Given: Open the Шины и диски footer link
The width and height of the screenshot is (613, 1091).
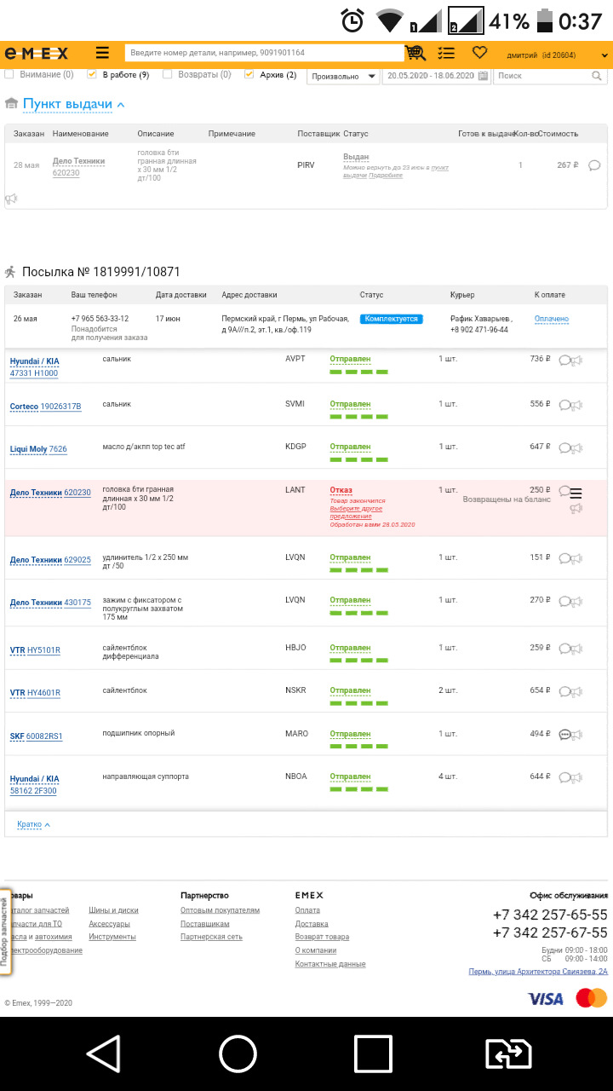Looking at the screenshot, I should (x=113, y=910).
